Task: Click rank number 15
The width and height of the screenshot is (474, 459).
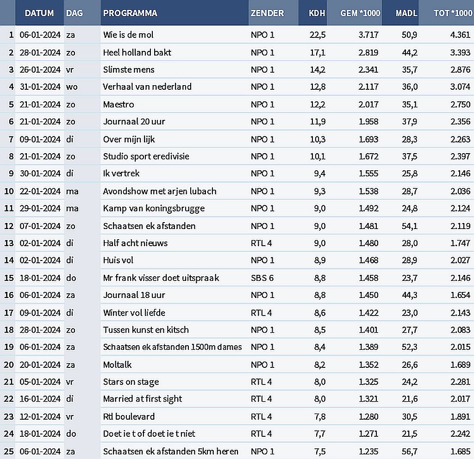Action: coord(9,278)
